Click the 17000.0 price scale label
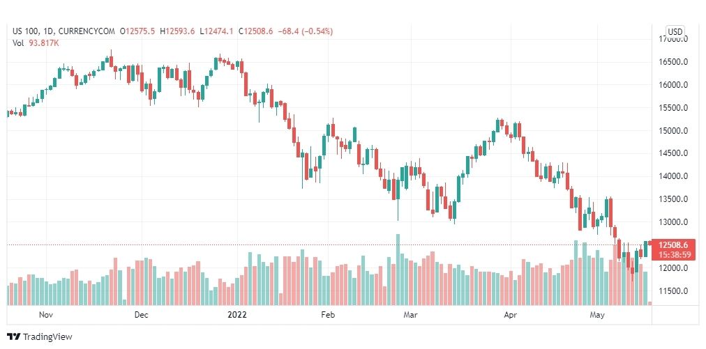Image resolution: width=706 pixels, height=349 pixels. 673,40
